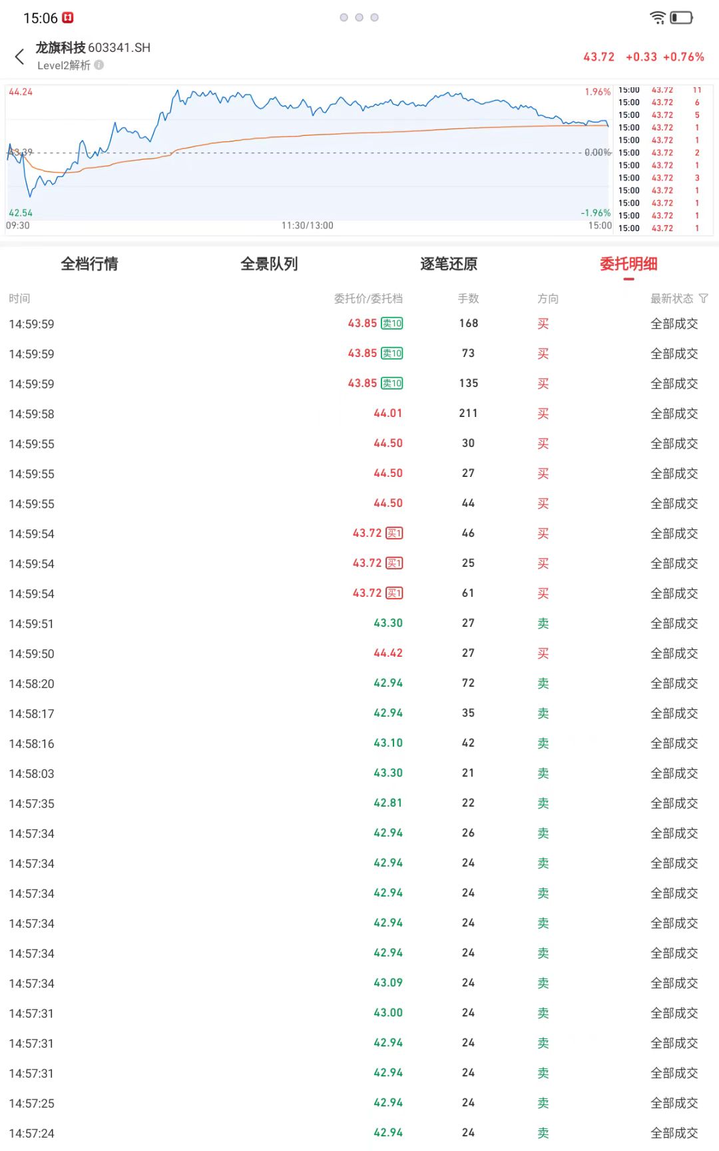This screenshot has height=1151, width=719.
Task: Click the 方向 column header
Action: pos(548,298)
